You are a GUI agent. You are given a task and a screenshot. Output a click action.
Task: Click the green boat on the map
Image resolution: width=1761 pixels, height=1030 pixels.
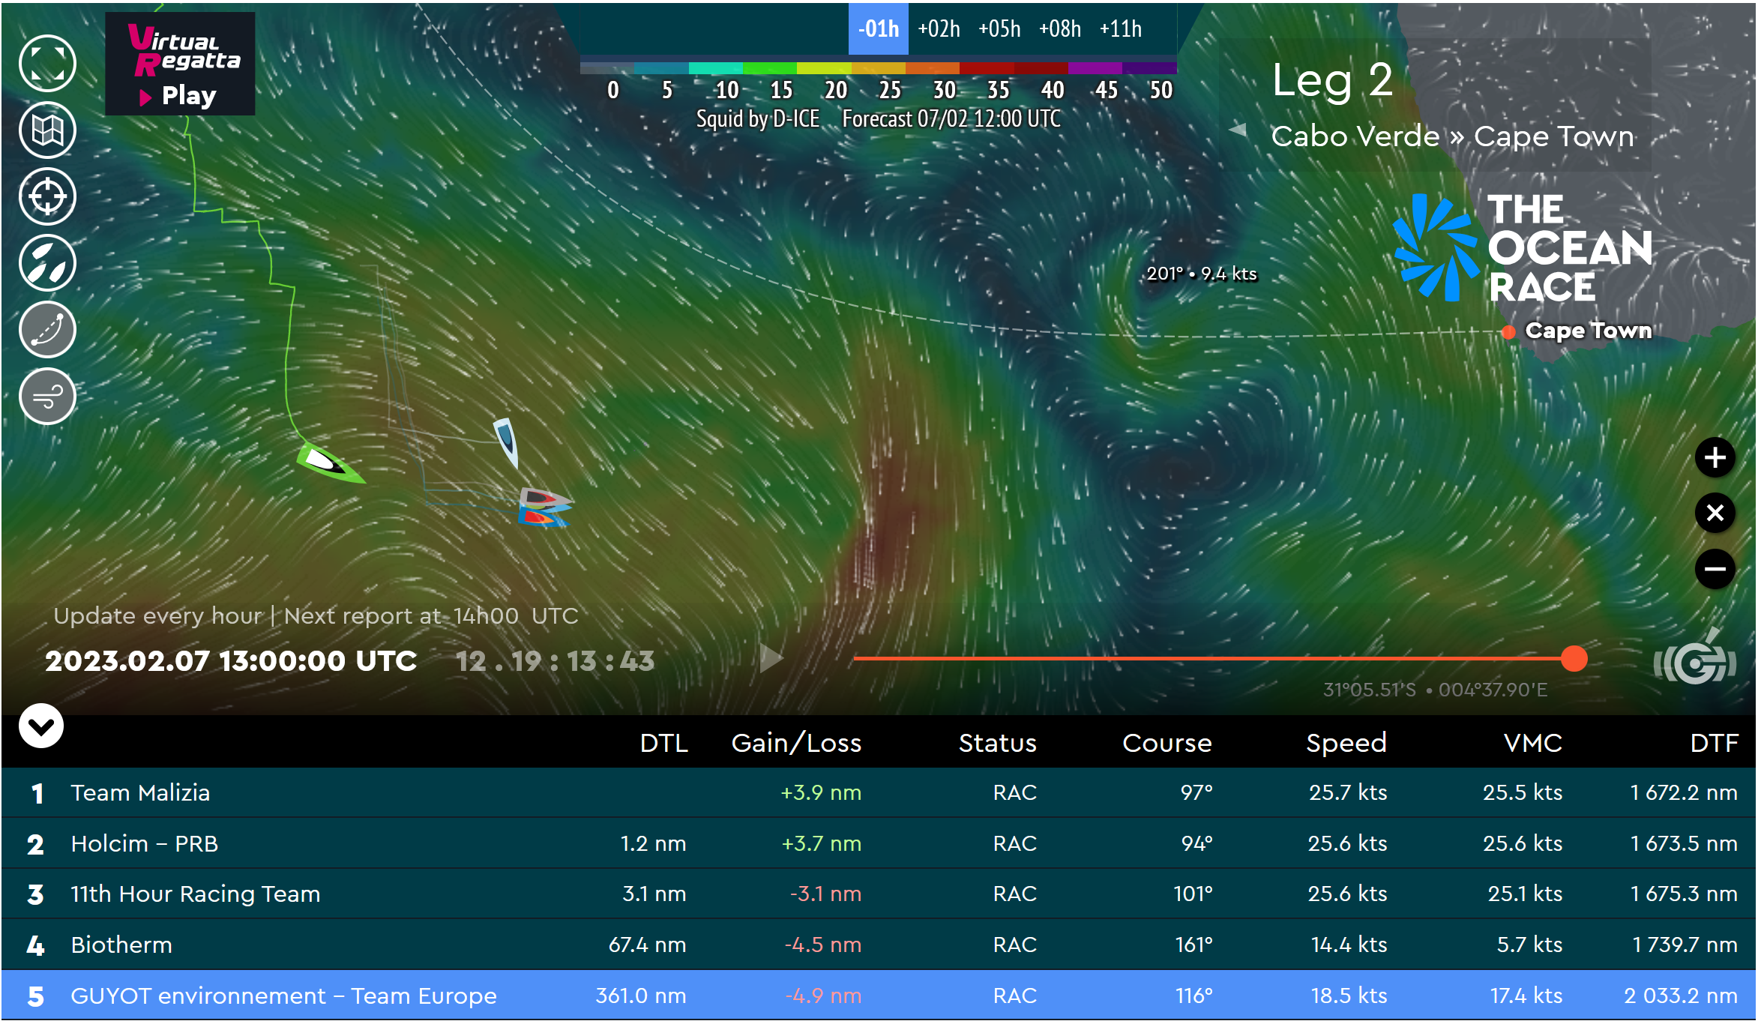(330, 463)
